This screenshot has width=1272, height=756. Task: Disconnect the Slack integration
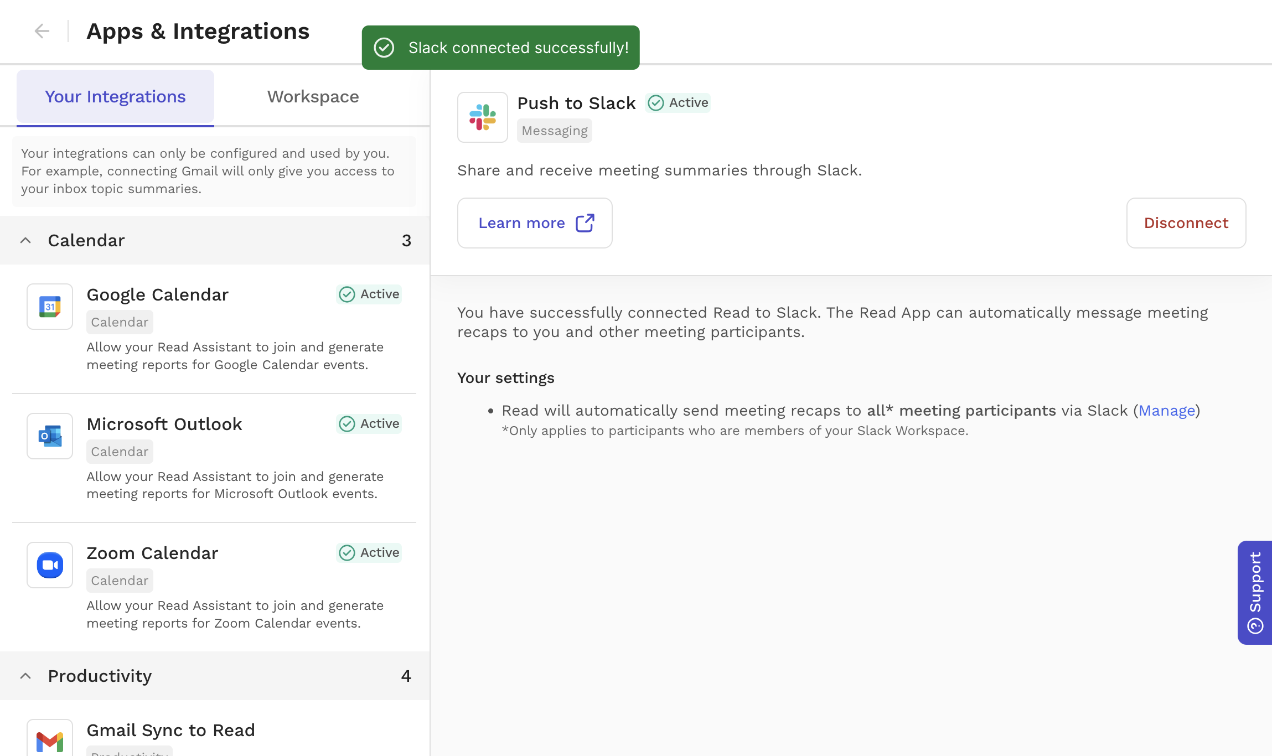click(x=1186, y=223)
